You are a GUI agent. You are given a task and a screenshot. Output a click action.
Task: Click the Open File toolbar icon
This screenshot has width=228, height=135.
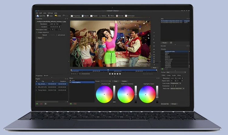coord(40,16)
